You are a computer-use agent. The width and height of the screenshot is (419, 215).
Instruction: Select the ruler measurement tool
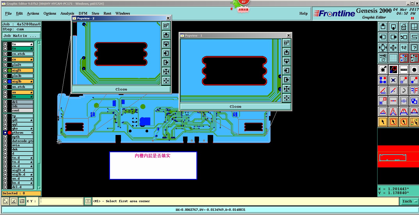(404, 70)
